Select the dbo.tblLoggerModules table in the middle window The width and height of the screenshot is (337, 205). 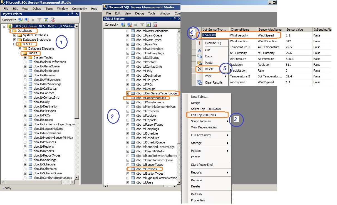tap(151, 98)
